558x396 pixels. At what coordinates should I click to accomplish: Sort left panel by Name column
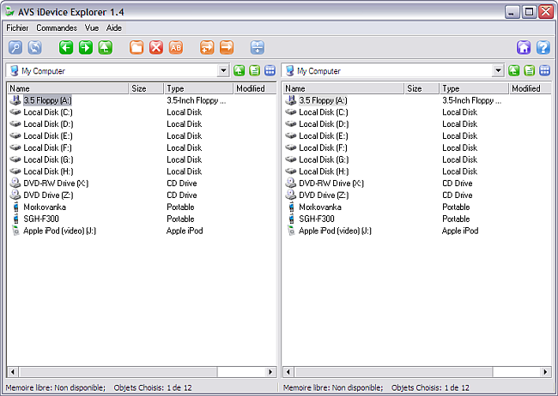(68, 88)
